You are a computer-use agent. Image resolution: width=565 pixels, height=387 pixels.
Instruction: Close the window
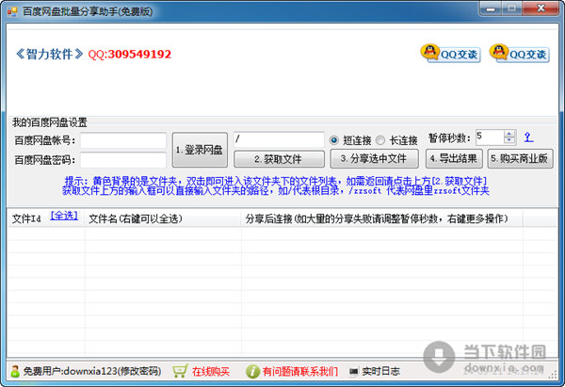click(x=541, y=8)
